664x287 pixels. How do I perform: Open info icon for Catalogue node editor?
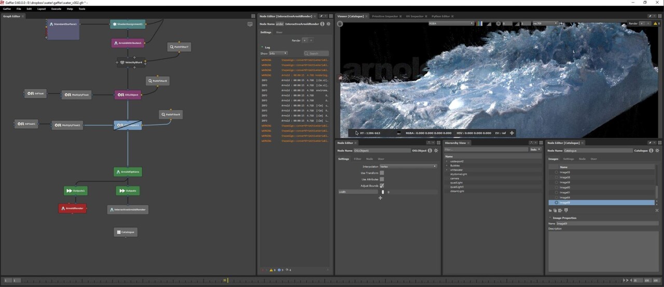(651, 151)
